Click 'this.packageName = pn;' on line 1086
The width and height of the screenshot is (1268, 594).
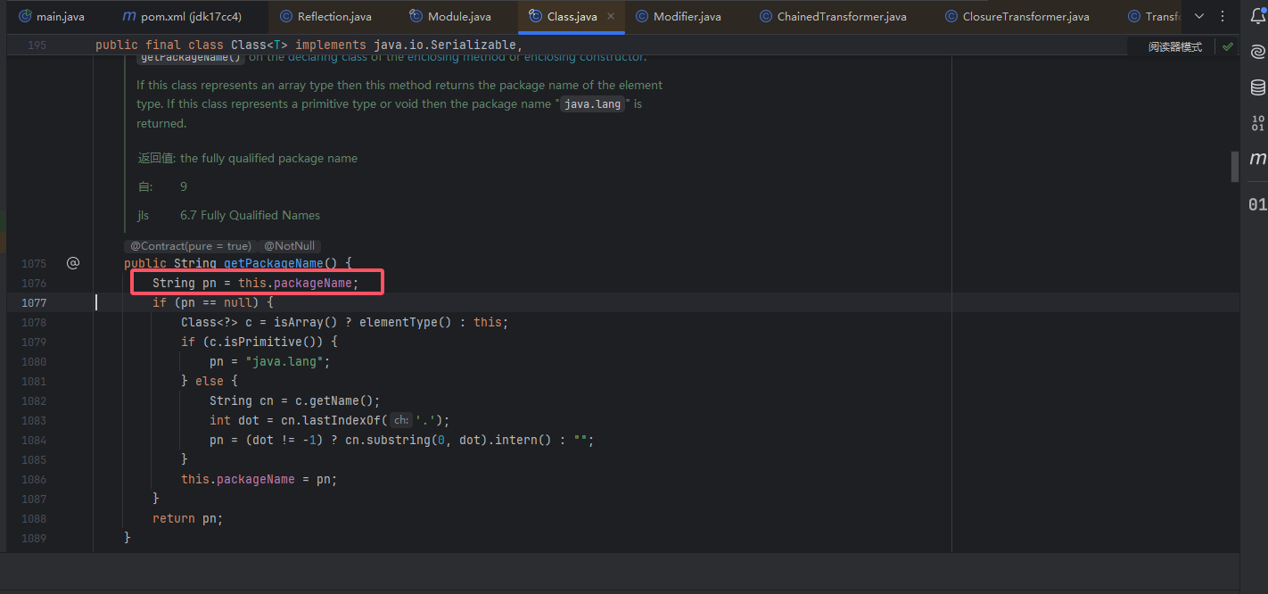pos(259,479)
